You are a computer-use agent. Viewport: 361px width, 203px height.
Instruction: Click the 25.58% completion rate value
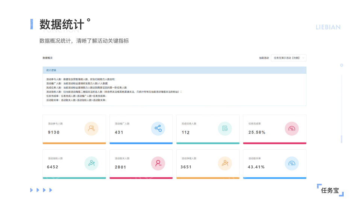(257, 132)
